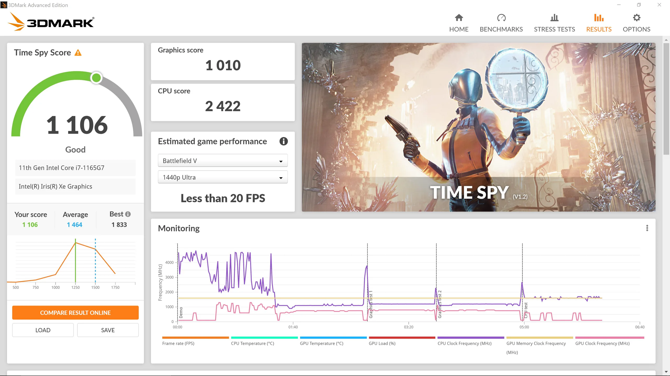This screenshot has height=376, width=670.
Task: Click the dashed average line in distribution chart
Action: click(x=95, y=261)
